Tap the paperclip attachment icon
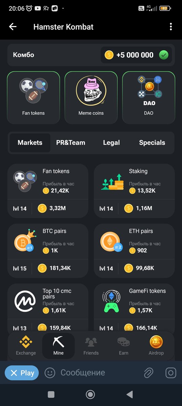Viewport: 182px width, 406px height. [148, 373]
